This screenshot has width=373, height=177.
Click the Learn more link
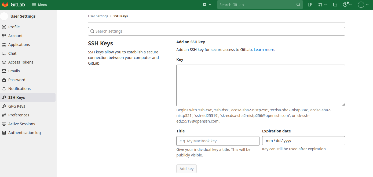coord(264,50)
